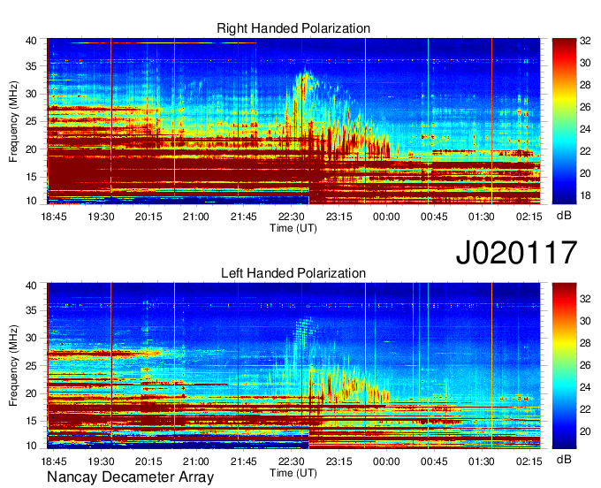Click 'Time (UT)' label under Left Handed plot

[293, 473]
